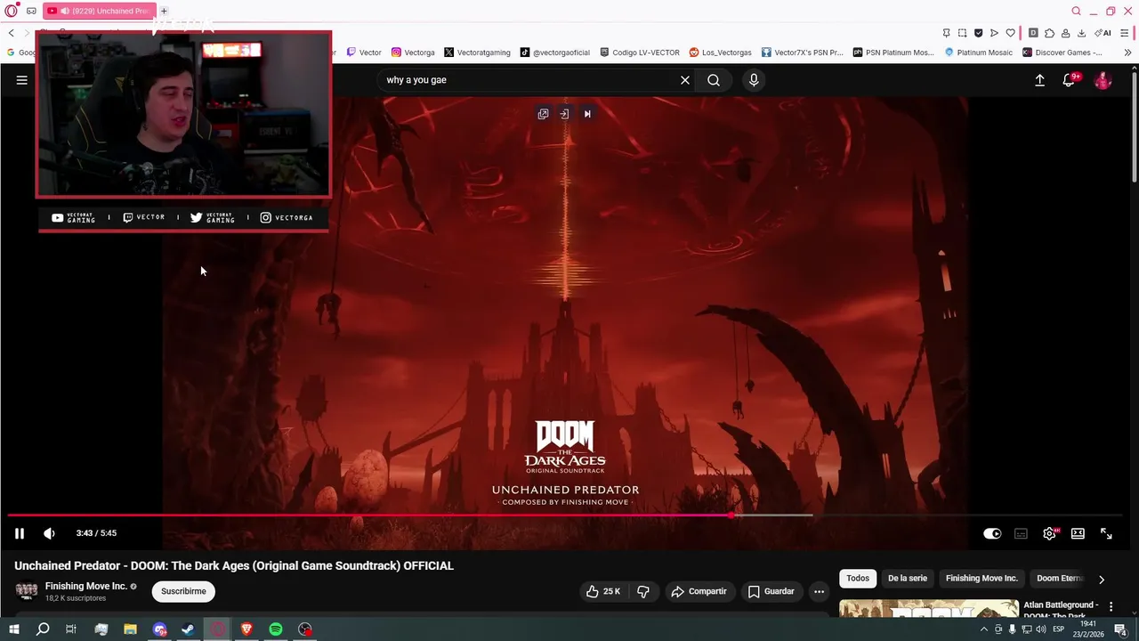This screenshot has height=641, width=1139.
Task: Click the Compartir share button
Action: point(699,591)
